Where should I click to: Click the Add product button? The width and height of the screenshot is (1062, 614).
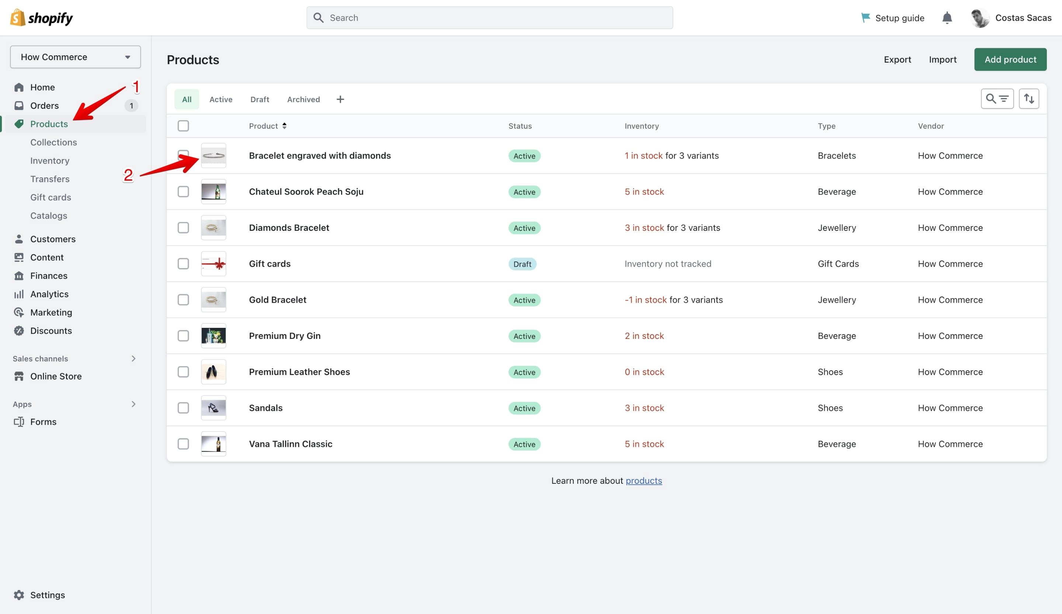point(1010,59)
